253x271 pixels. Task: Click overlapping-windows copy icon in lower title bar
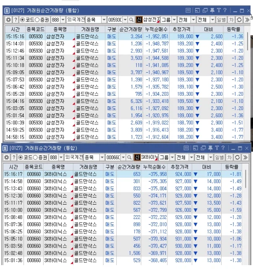[203, 148]
